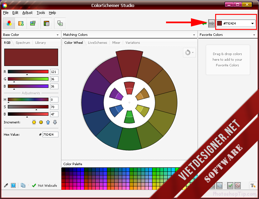The width and height of the screenshot is (259, 199).
Task: Open the Help menu
Action: [52, 13]
